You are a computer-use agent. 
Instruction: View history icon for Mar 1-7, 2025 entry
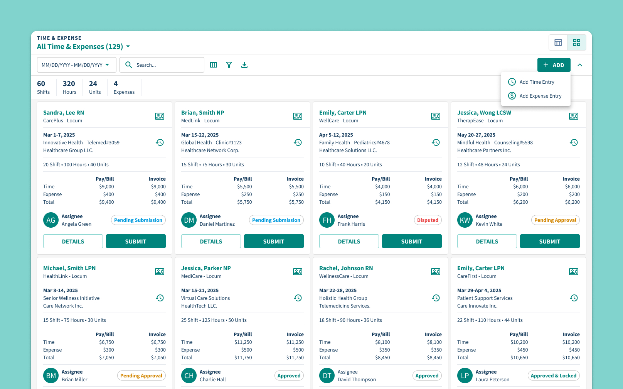(x=160, y=142)
